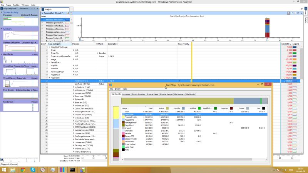The width and height of the screenshot is (308, 173).
Task: Open File Explorer from taskbar
Action: (13, 170)
